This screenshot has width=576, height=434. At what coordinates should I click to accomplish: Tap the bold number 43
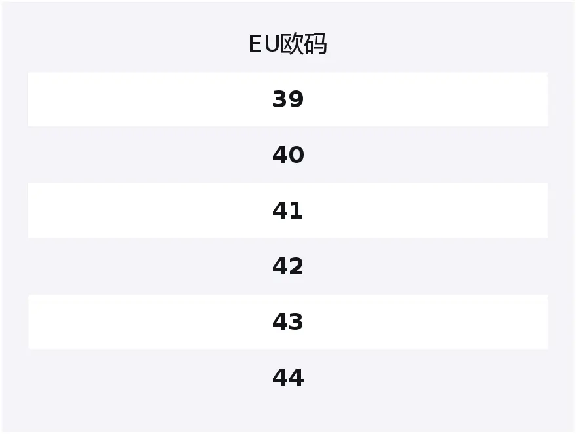(288, 322)
